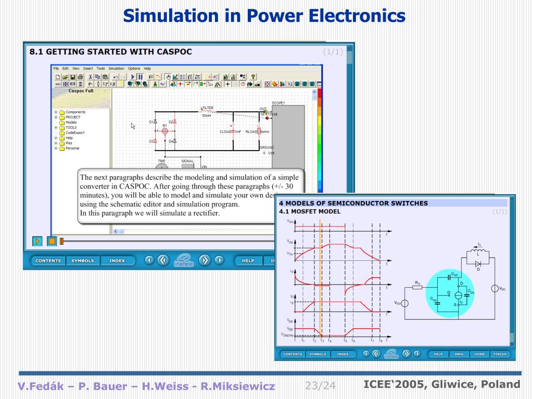Click CONTENTS button in MOSFET Model window
This screenshot has width=533, height=399.
tap(293, 354)
